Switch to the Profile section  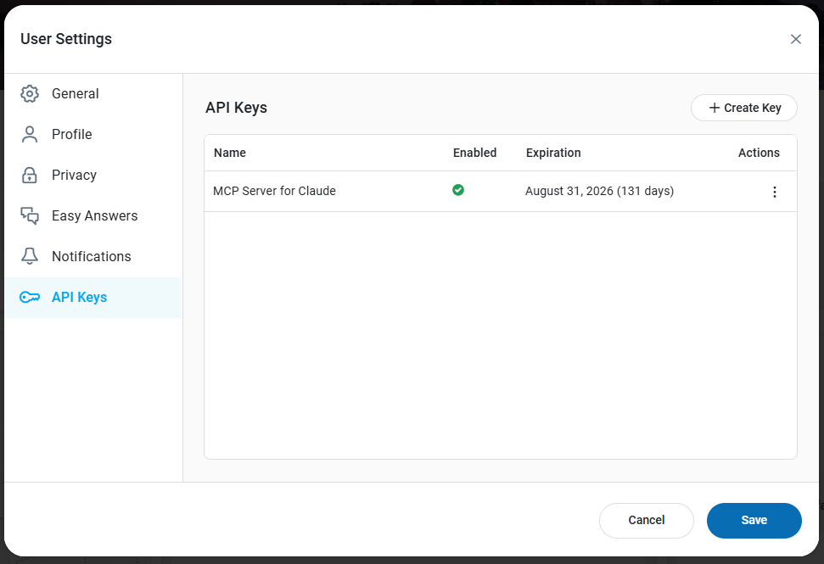coord(92,135)
